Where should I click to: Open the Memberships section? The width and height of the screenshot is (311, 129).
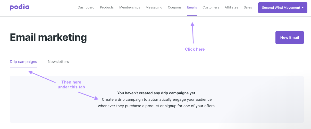(130, 7)
